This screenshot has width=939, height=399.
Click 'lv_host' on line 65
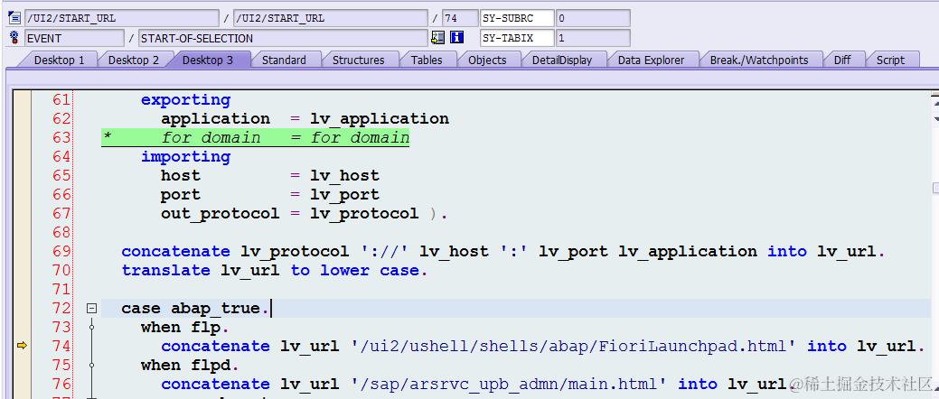345,176
